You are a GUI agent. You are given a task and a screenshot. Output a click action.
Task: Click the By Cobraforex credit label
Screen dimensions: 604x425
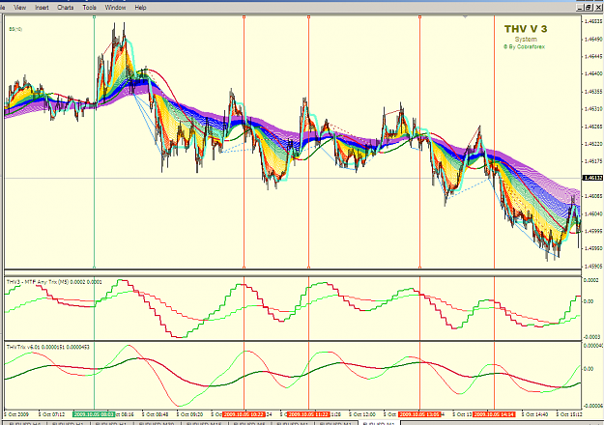click(x=524, y=46)
